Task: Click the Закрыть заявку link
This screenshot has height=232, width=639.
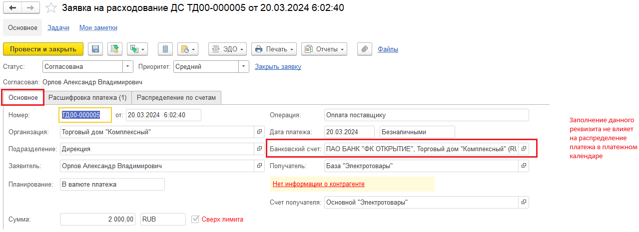Action: tap(278, 66)
